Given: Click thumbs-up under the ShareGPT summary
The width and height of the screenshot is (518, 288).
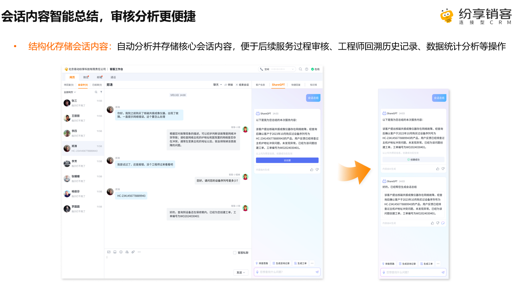Looking at the screenshot, I should coord(312,170).
